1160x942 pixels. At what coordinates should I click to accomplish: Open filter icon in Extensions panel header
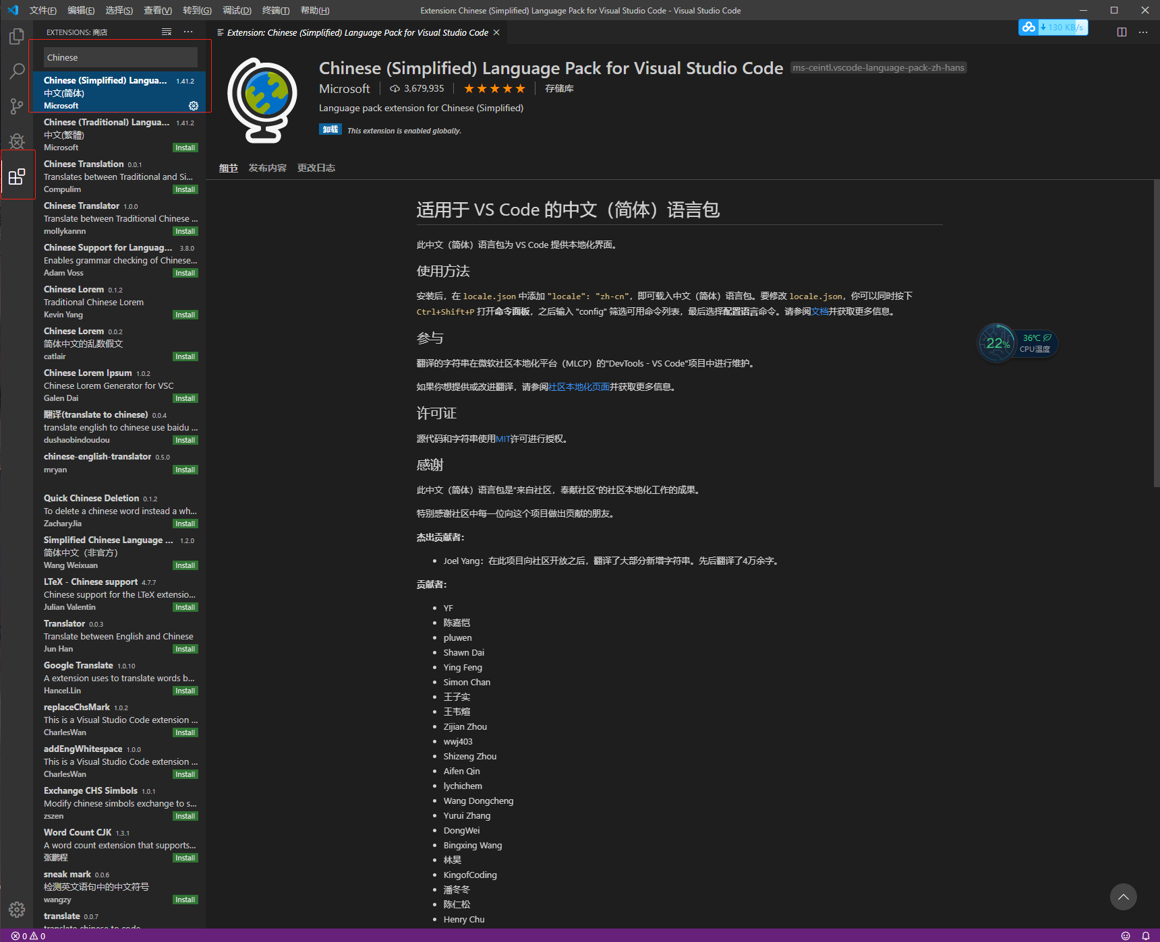point(166,32)
